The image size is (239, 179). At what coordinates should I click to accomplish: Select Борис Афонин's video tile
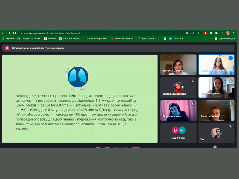178,110
